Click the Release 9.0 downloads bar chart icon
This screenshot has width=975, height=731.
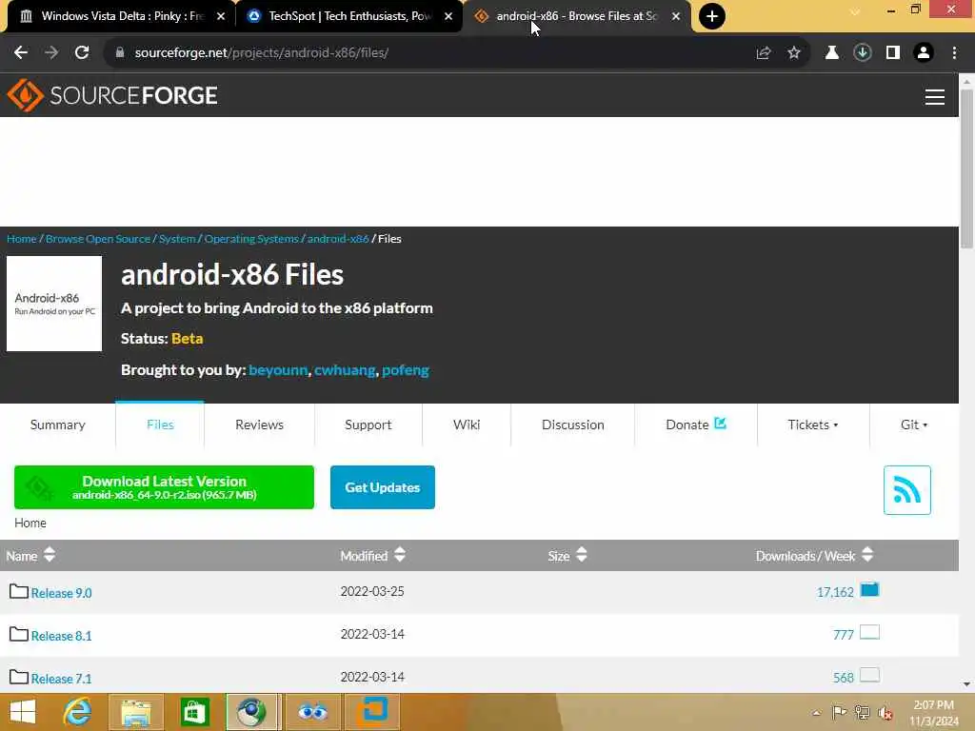pos(870,589)
